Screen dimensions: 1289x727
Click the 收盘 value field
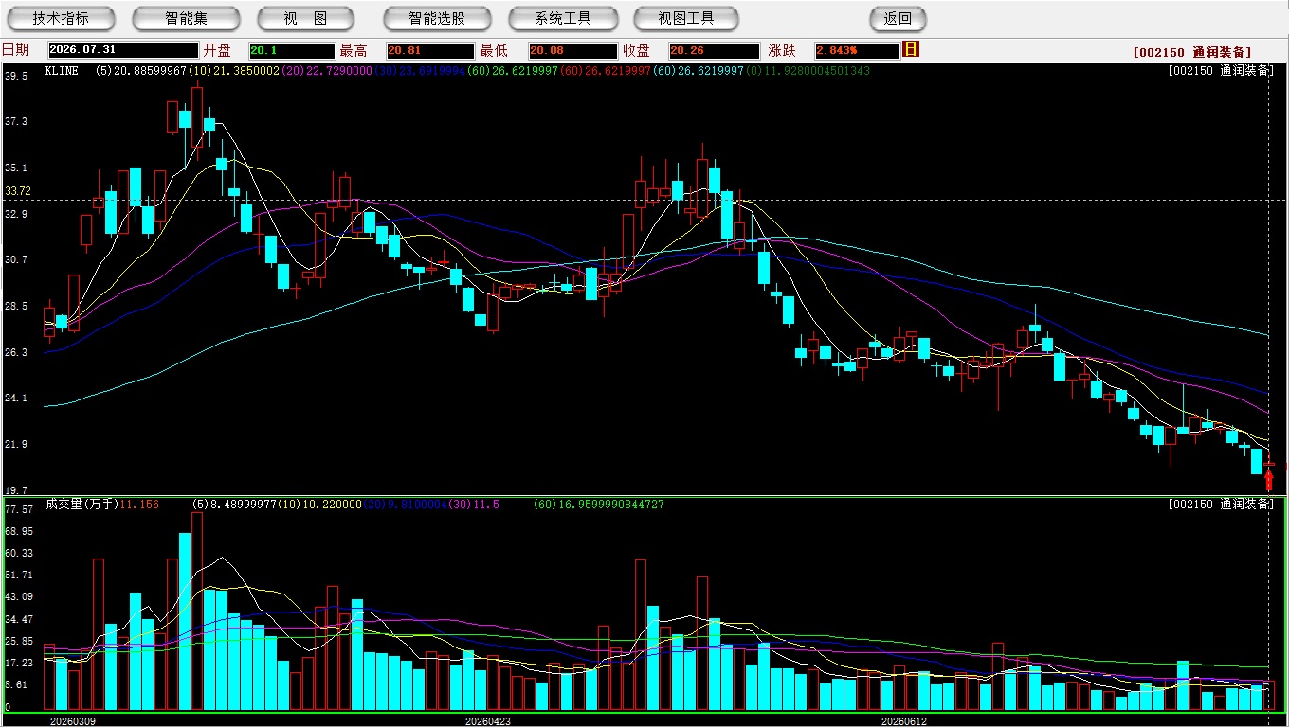pos(715,50)
